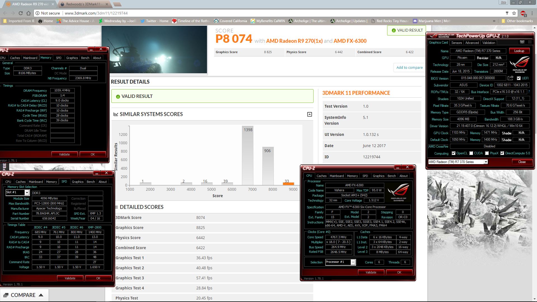
Task: Click OK in the CPU-Z SPD window
Action: click(98, 278)
